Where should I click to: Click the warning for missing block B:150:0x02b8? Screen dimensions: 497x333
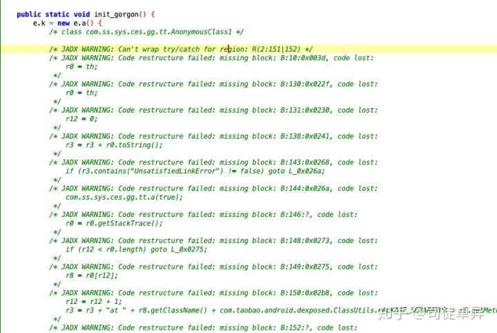[213, 293]
